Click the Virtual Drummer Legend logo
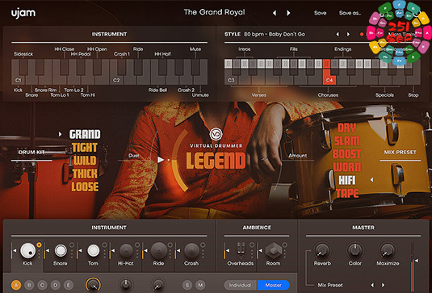 tap(216, 149)
